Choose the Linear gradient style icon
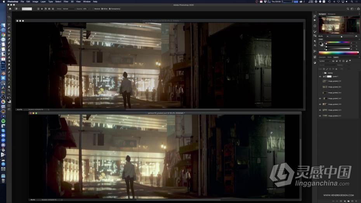The width and height of the screenshot is (361, 203). tap(38, 9)
